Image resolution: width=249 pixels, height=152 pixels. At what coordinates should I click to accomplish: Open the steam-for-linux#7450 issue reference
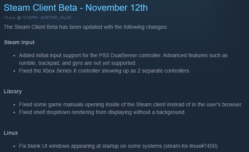point(191,146)
